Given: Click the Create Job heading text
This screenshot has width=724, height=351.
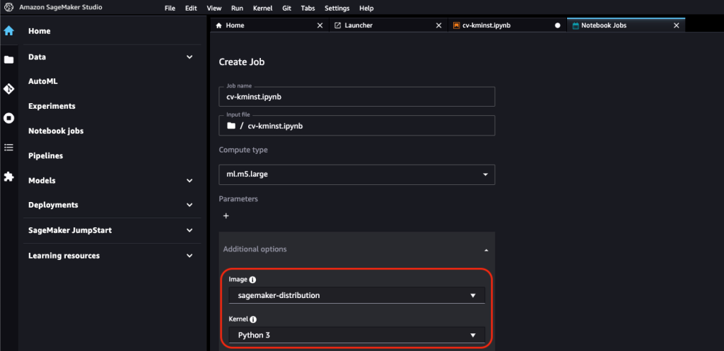Looking at the screenshot, I should click(x=242, y=62).
